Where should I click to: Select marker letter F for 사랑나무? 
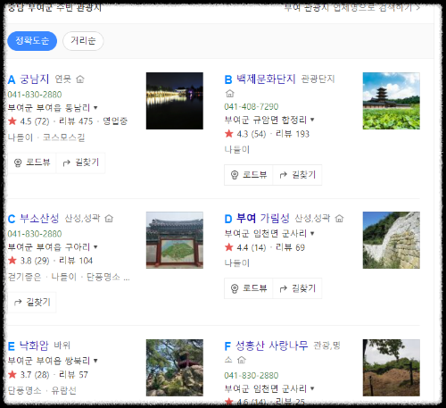227,346
